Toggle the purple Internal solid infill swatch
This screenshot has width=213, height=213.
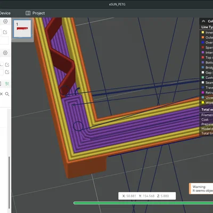pos(203,52)
